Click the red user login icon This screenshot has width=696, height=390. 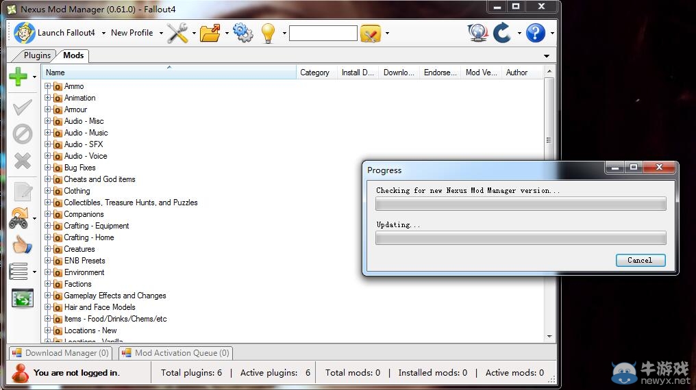point(20,373)
